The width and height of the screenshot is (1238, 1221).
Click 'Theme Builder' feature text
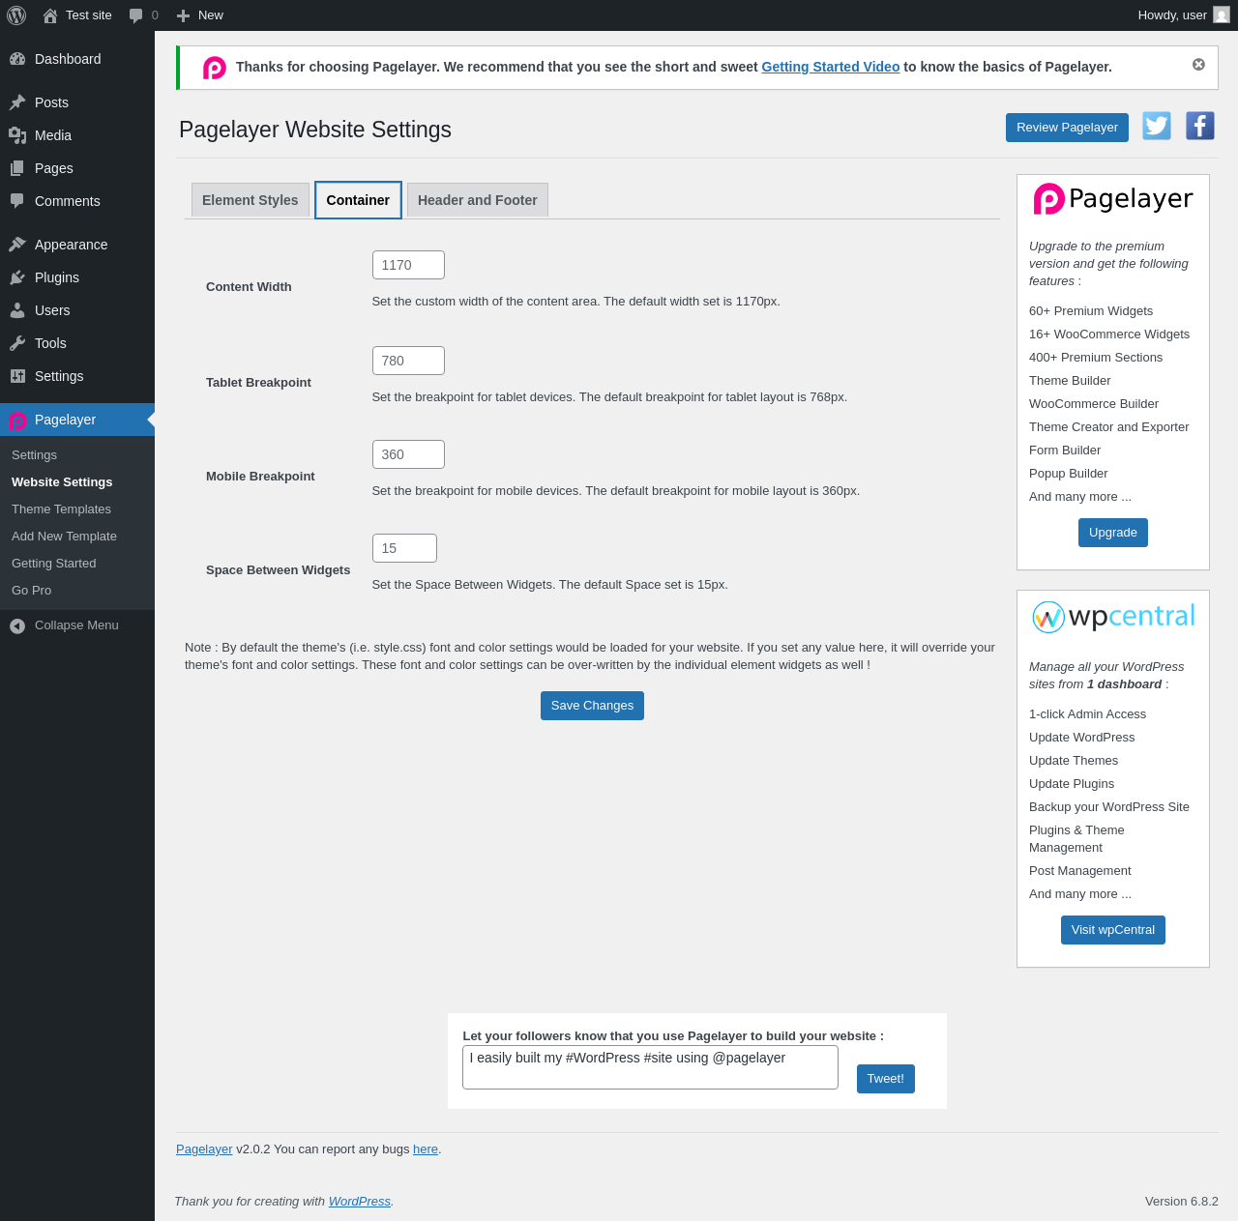1070,381
